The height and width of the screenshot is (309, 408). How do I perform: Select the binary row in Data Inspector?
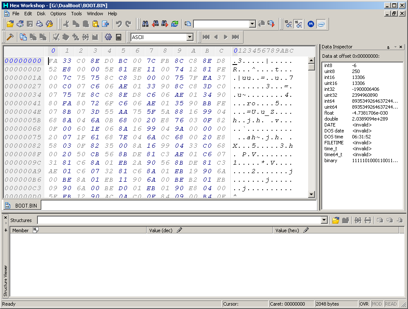[362, 160]
